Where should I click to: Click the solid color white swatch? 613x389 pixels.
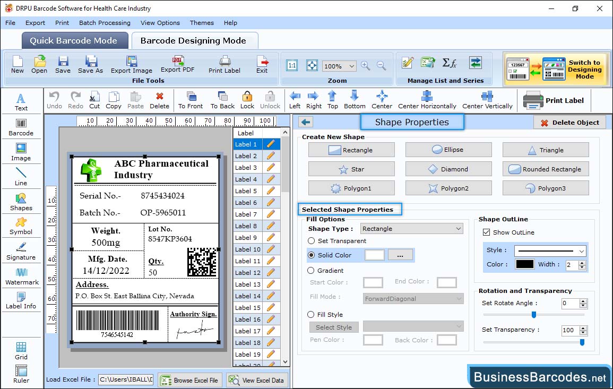pyautogui.click(x=375, y=255)
